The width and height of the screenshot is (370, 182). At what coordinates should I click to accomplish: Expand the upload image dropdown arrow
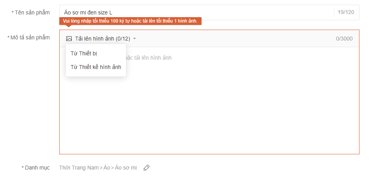tap(135, 39)
